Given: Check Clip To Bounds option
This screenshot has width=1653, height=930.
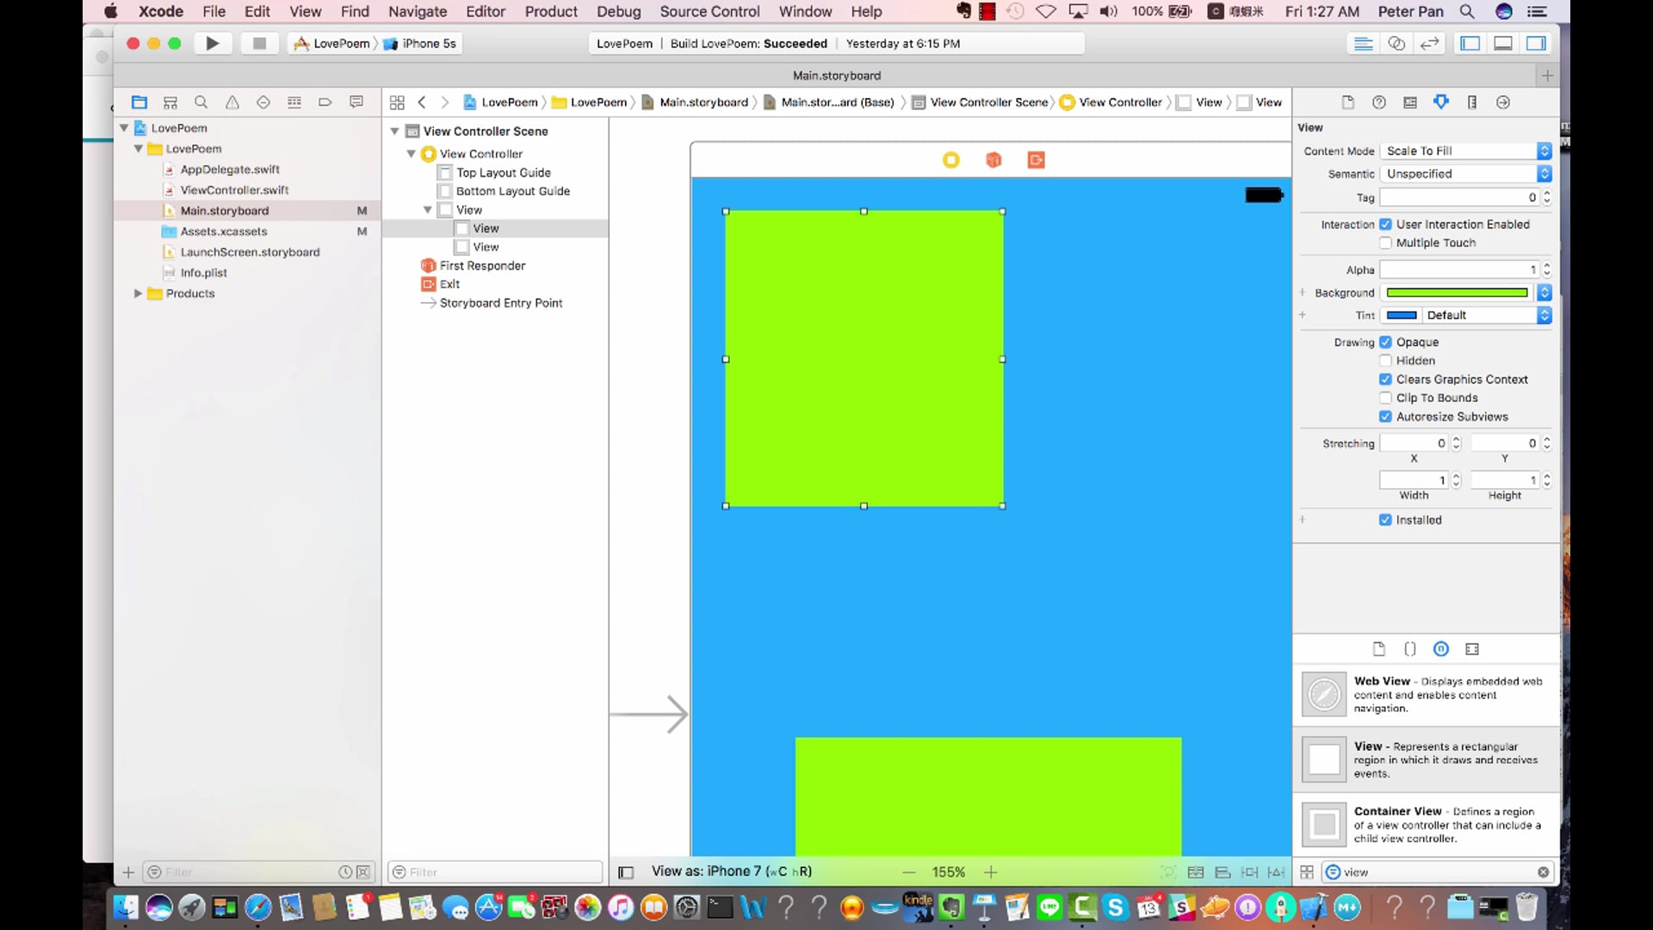Looking at the screenshot, I should pyautogui.click(x=1385, y=398).
